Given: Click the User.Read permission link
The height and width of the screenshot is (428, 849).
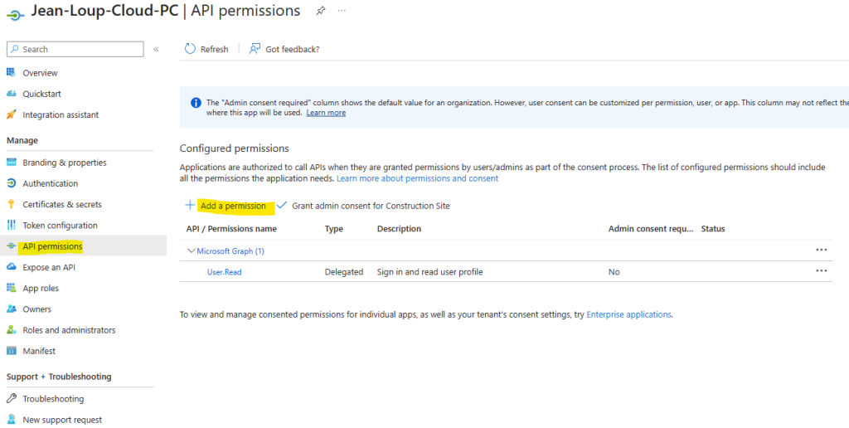Looking at the screenshot, I should tap(224, 272).
